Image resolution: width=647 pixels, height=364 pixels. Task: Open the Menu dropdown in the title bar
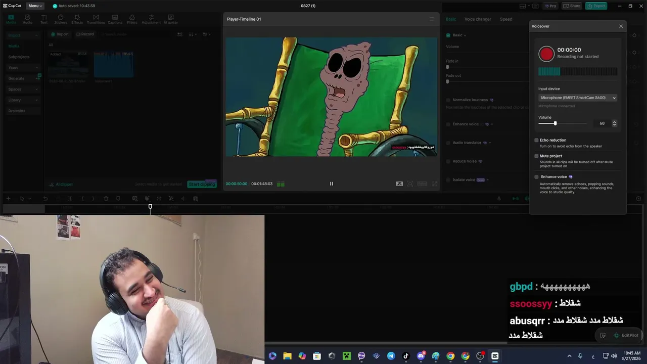(35, 6)
